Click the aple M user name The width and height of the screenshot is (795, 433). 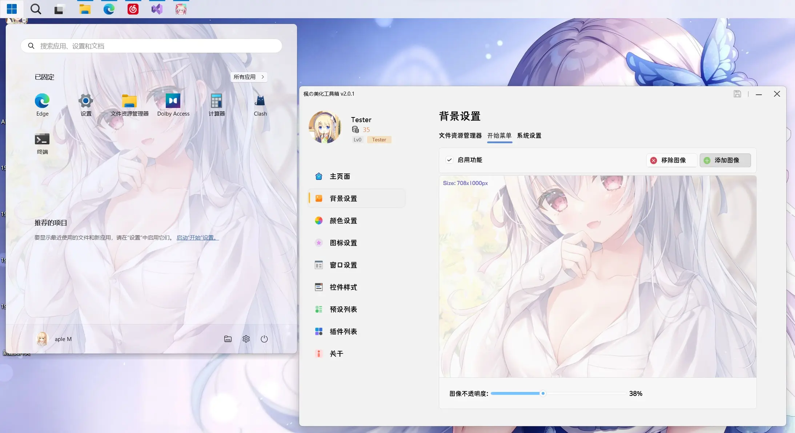(x=63, y=339)
